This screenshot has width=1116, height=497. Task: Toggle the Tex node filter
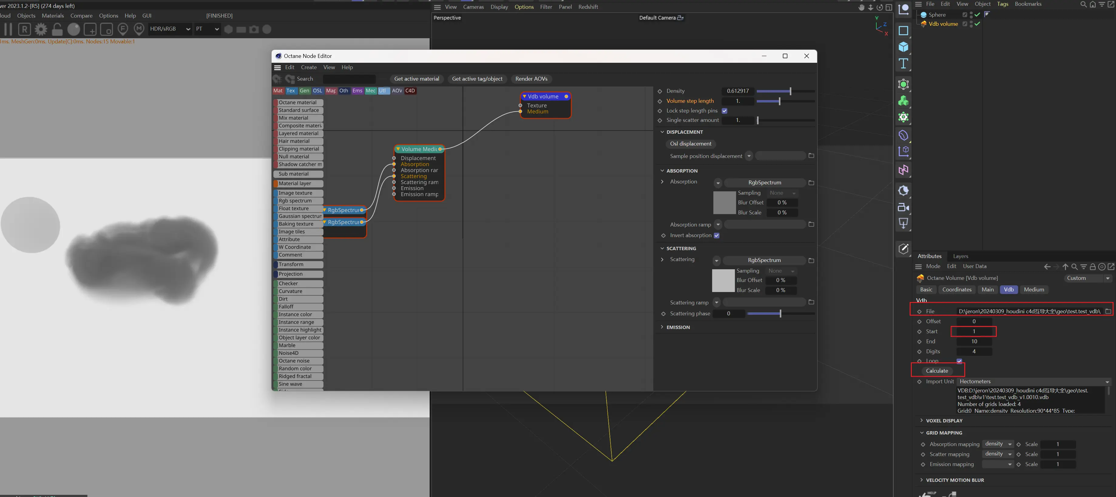point(291,91)
